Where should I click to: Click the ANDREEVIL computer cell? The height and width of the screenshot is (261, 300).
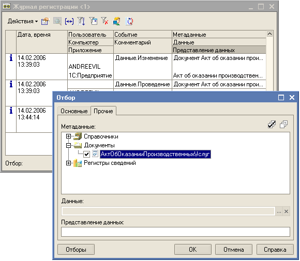(x=91, y=67)
